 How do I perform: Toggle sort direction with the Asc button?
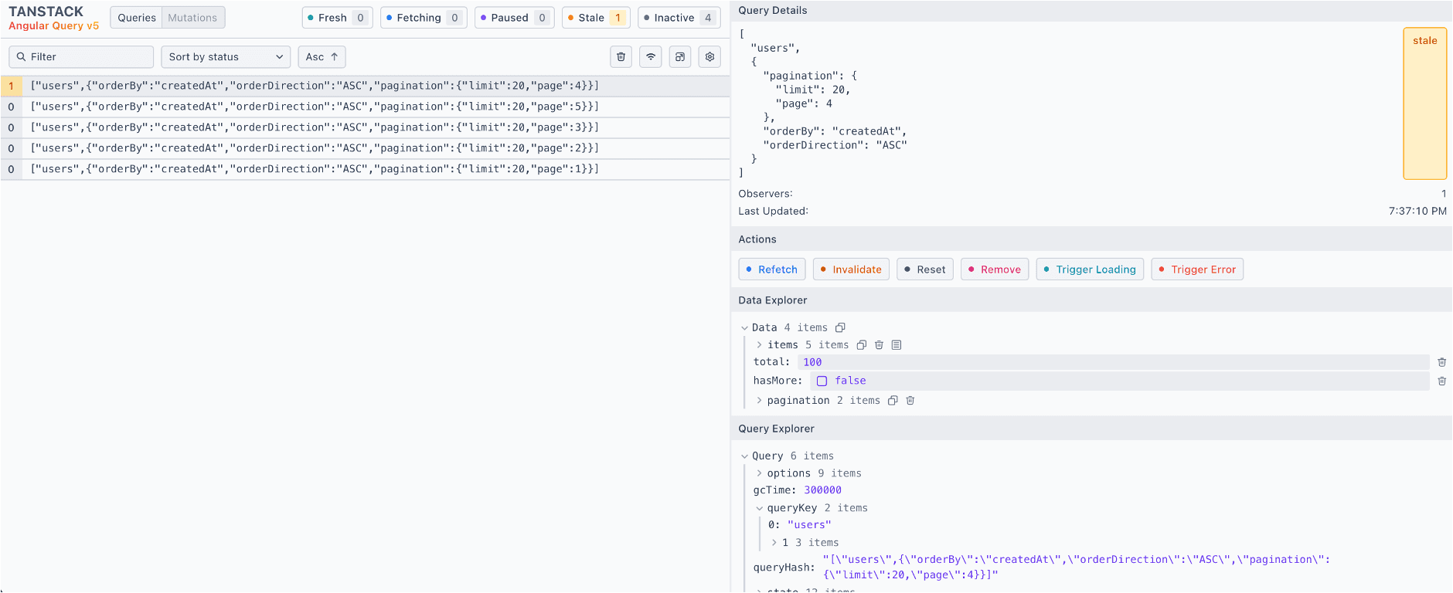click(322, 56)
